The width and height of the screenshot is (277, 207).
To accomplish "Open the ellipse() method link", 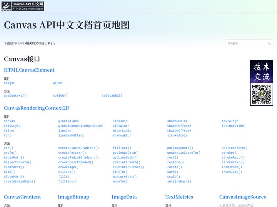I will 67,172.
